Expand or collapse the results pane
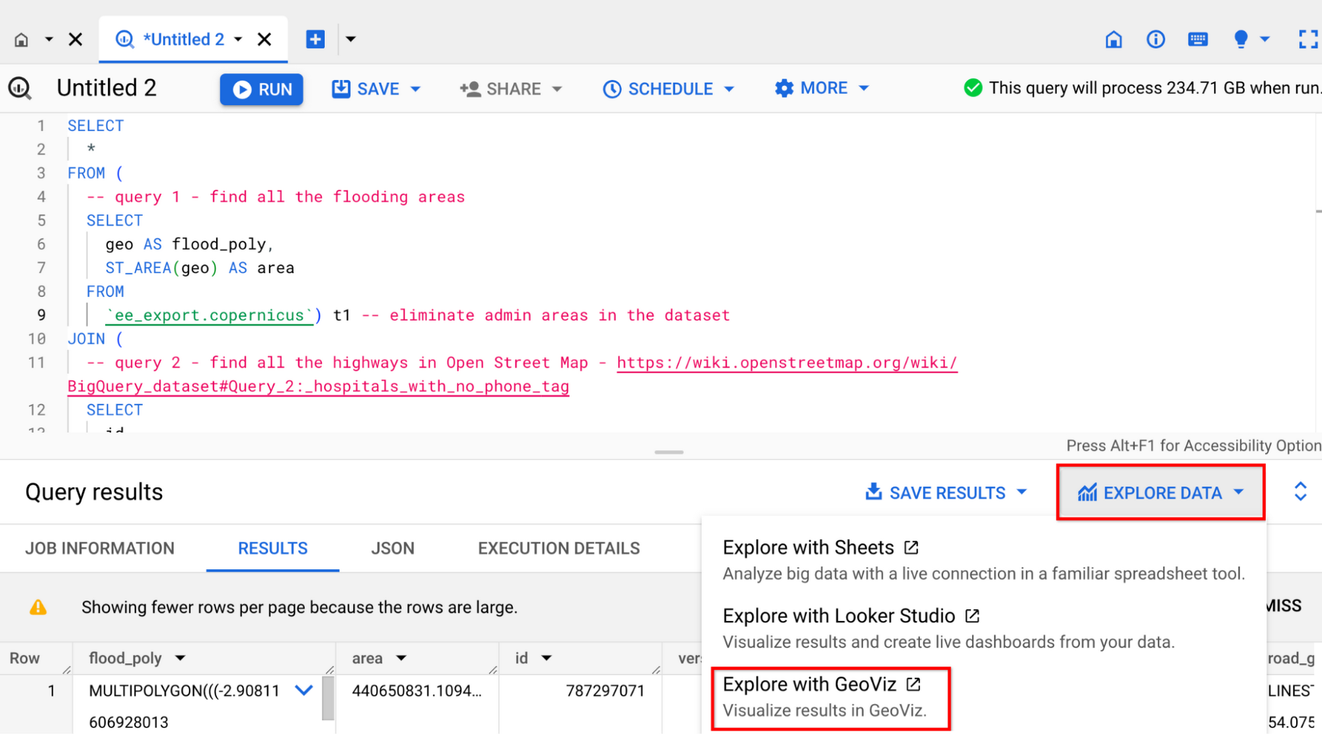The width and height of the screenshot is (1322, 734). pyautogui.click(x=1300, y=492)
